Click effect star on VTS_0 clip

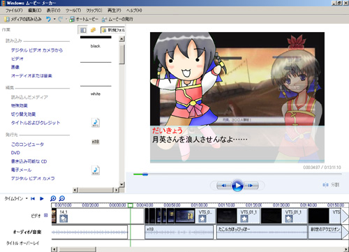pyautogui.click(x=202, y=218)
